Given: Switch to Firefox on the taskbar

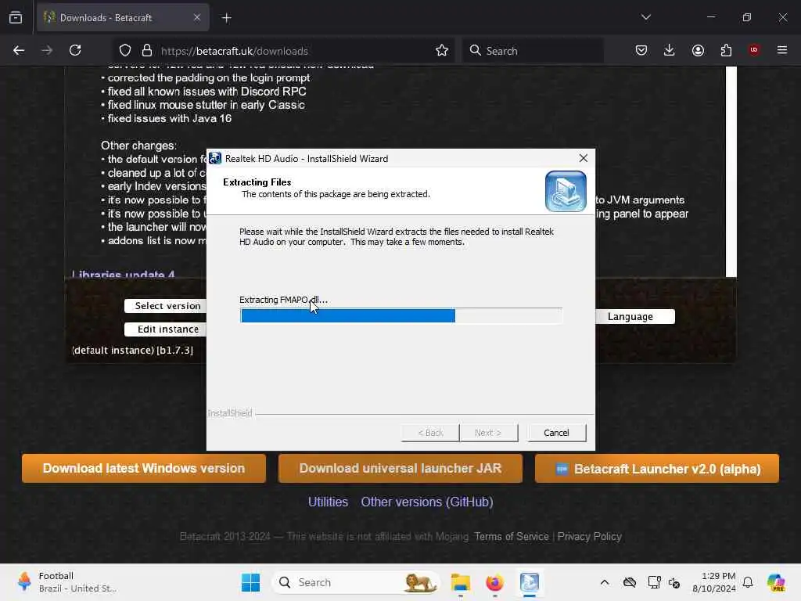Looking at the screenshot, I should click(x=494, y=582).
